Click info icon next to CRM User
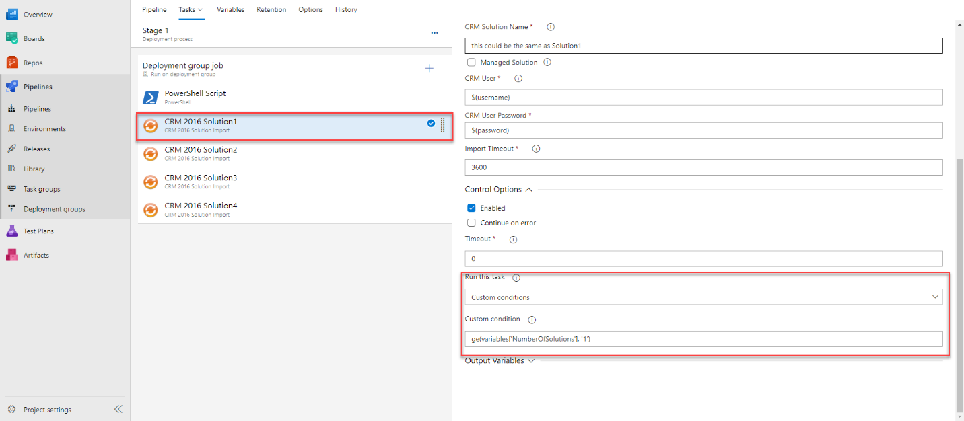 click(x=518, y=78)
